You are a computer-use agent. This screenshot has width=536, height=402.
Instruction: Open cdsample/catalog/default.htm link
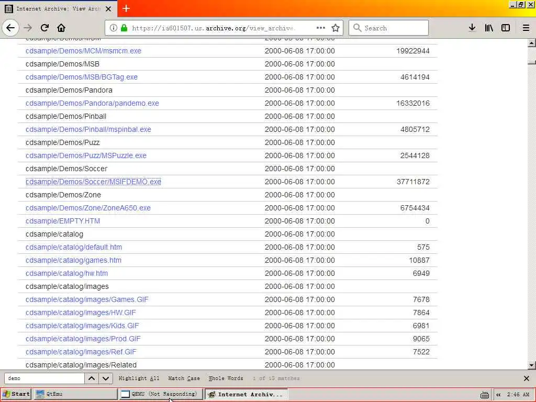74,247
